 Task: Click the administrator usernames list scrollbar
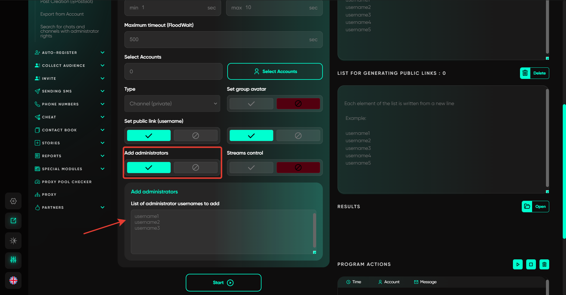click(x=314, y=230)
